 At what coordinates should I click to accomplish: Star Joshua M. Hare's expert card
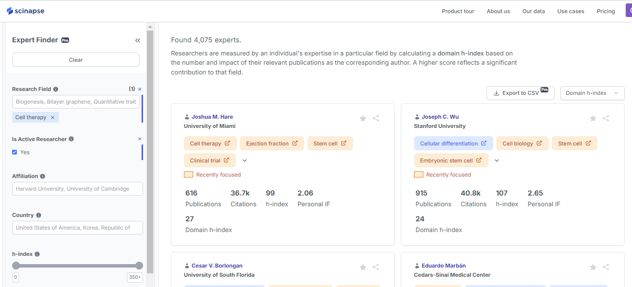pos(362,118)
